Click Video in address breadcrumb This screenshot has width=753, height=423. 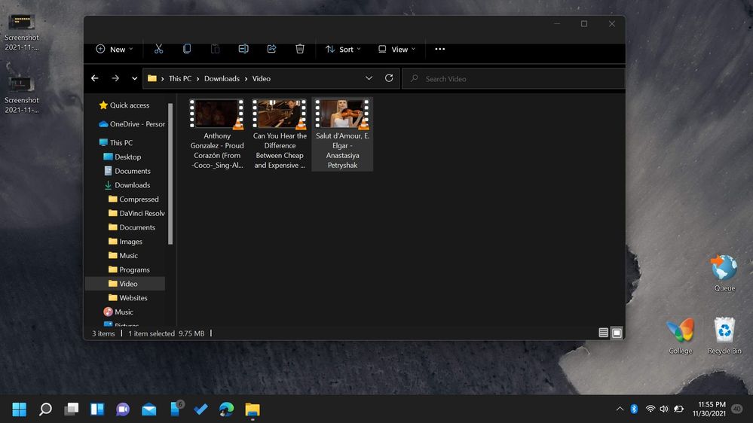coord(262,78)
